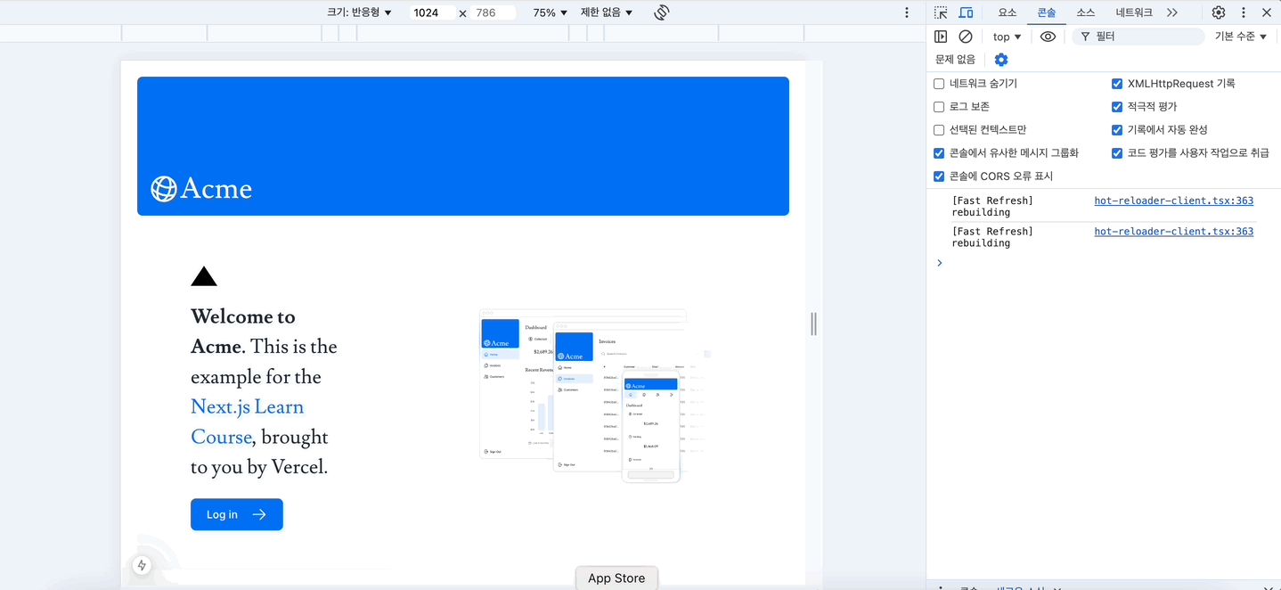
Task: Click the Welcome to Acme heading text
Action: (243, 332)
